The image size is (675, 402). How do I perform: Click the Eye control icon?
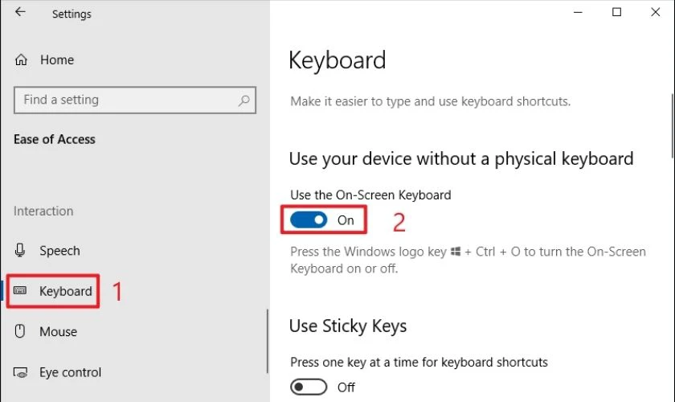pos(22,372)
